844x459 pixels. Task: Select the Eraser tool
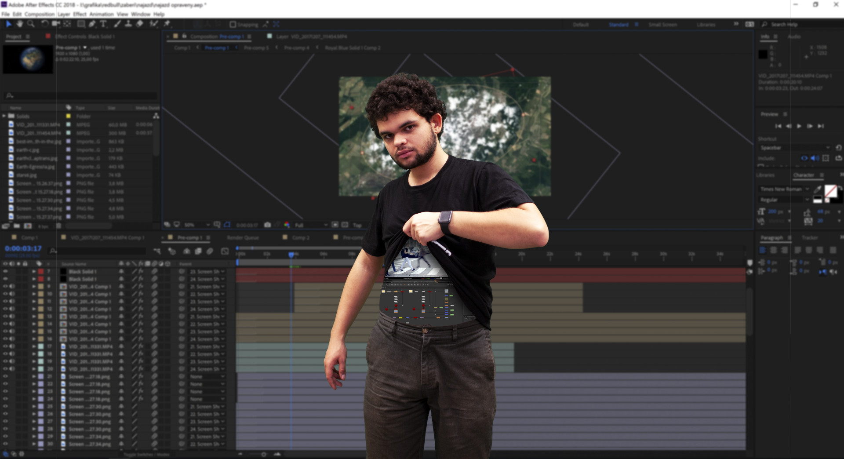[140, 24]
